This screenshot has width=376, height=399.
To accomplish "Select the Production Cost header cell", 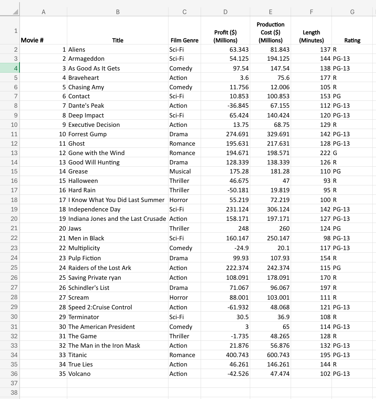I will [x=270, y=31].
